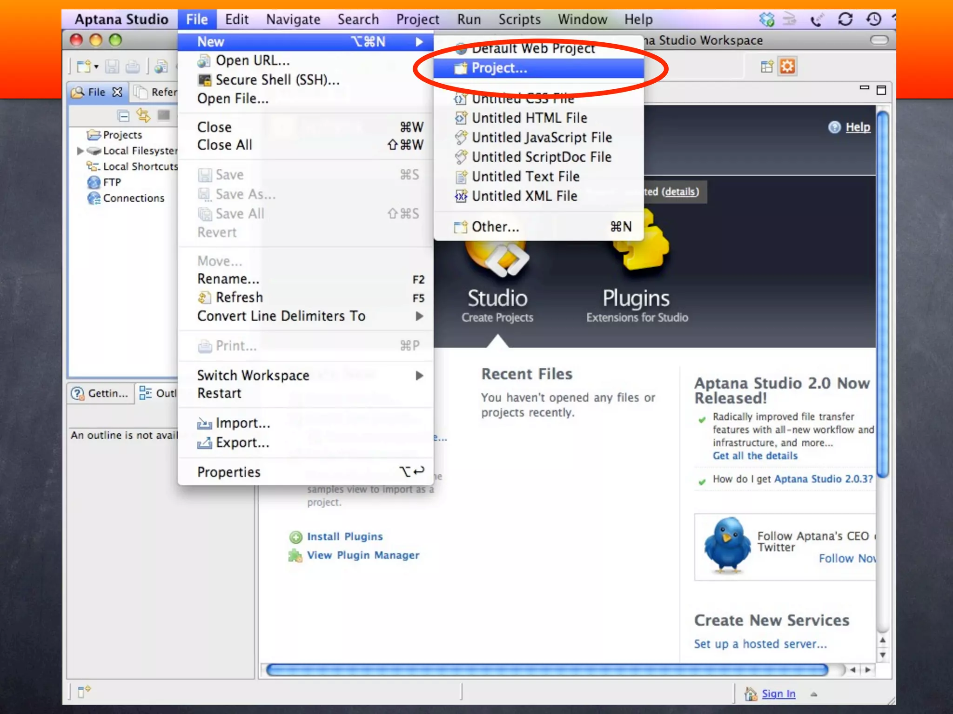
Task: Click horizontal scrollbar of start page
Action: pyautogui.click(x=547, y=670)
